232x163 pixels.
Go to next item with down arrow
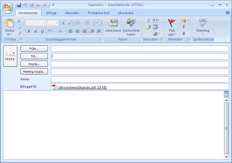coord(45,5)
